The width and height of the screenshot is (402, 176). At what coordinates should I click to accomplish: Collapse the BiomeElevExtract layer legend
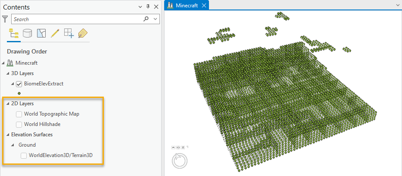pyautogui.click(x=12, y=84)
